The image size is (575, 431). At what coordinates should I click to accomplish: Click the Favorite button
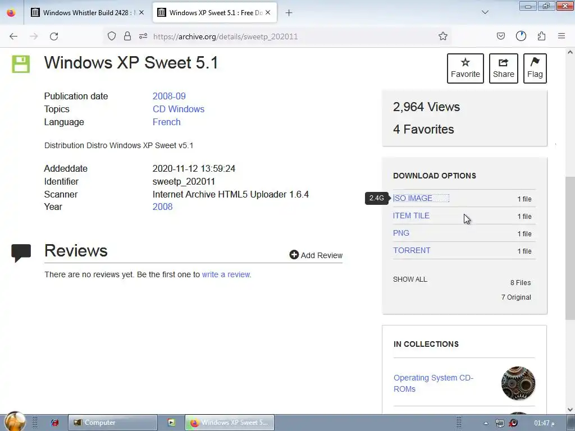[466, 68]
